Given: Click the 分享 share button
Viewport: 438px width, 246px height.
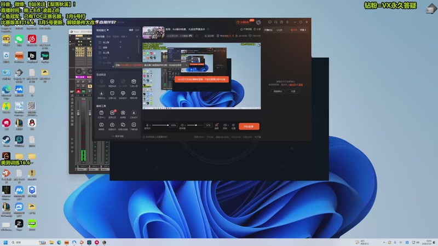Looking at the screenshot, I should click(x=257, y=29).
